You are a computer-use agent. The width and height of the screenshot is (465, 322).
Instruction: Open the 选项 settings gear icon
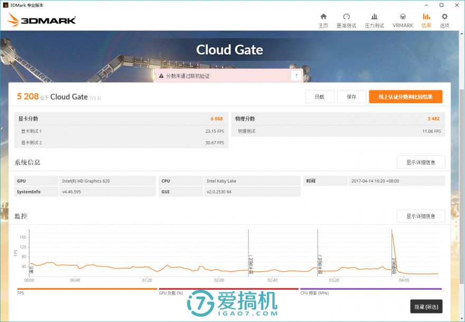pos(444,16)
